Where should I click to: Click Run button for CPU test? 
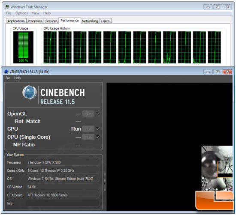point(88,129)
